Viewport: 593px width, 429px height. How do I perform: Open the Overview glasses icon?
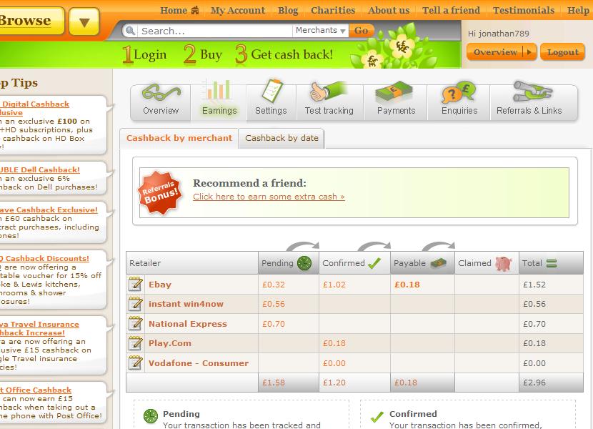coord(161,93)
